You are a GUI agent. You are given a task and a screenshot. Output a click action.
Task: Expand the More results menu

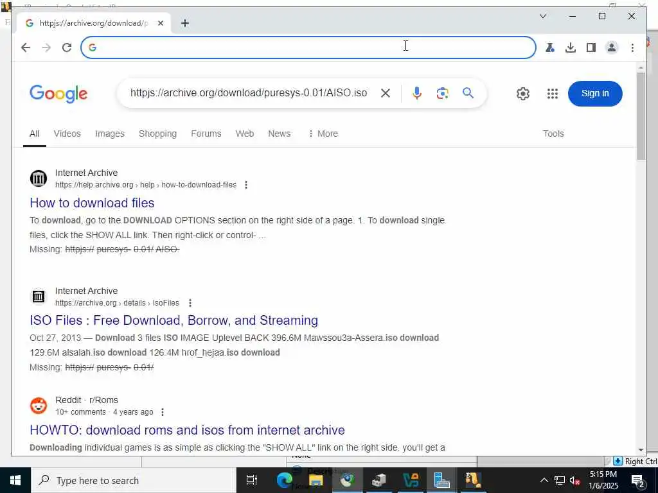(323, 134)
